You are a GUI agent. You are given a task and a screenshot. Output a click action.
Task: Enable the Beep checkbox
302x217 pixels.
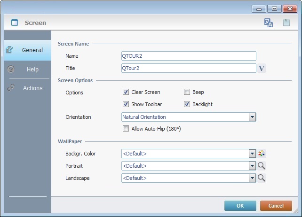coord(187,92)
